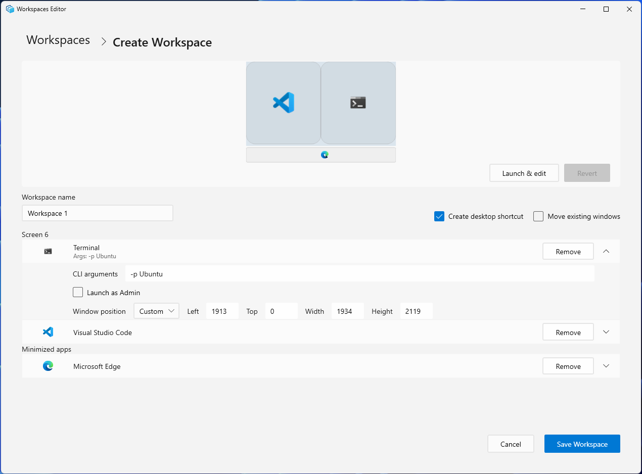Click the Workspace name text field
The image size is (642, 474).
click(x=97, y=213)
